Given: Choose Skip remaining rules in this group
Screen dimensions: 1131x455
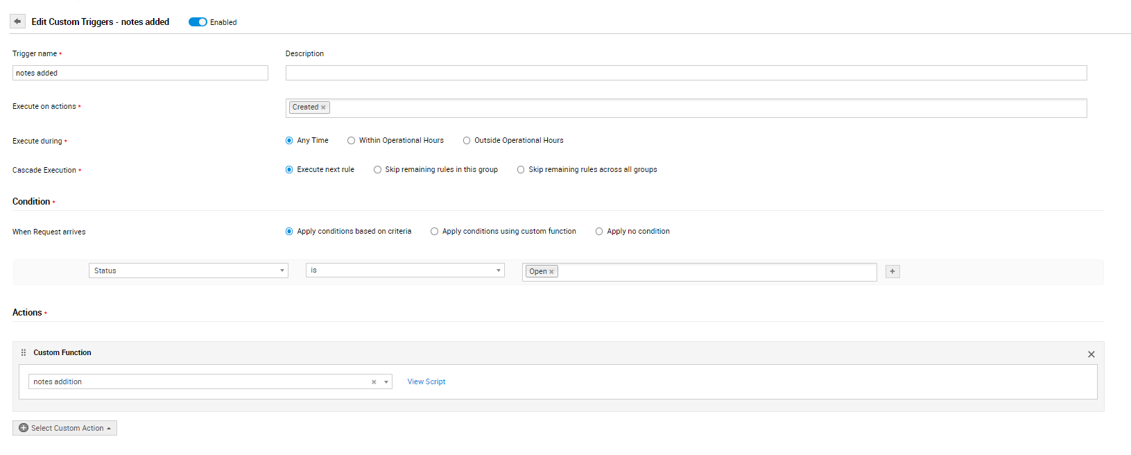Looking at the screenshot, I should coord(377,170).
